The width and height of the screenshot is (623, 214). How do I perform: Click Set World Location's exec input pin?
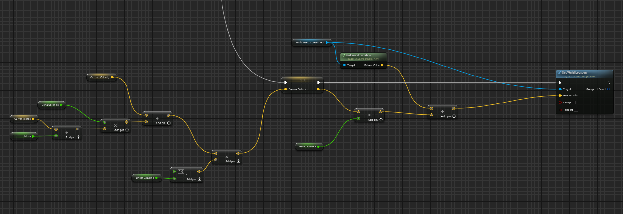(560, 83)
